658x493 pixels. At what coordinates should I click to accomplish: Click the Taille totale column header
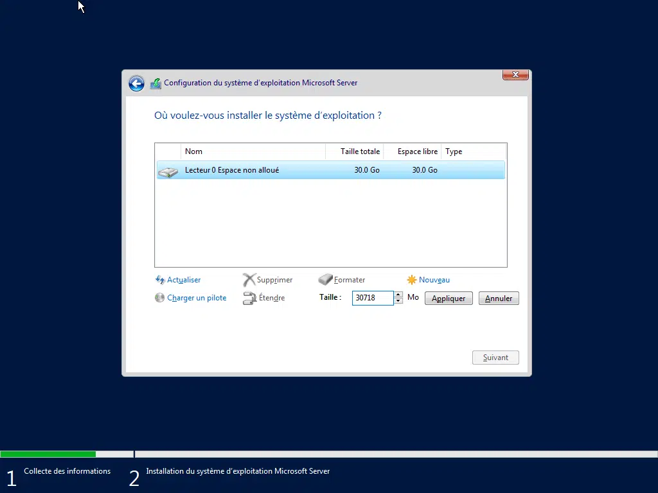tap(355, 151)
